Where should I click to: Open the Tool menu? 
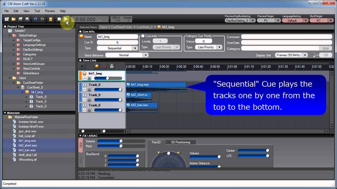click(37, 11)
